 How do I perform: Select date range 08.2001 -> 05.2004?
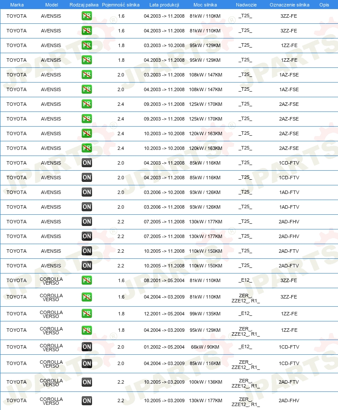(164, 280)
